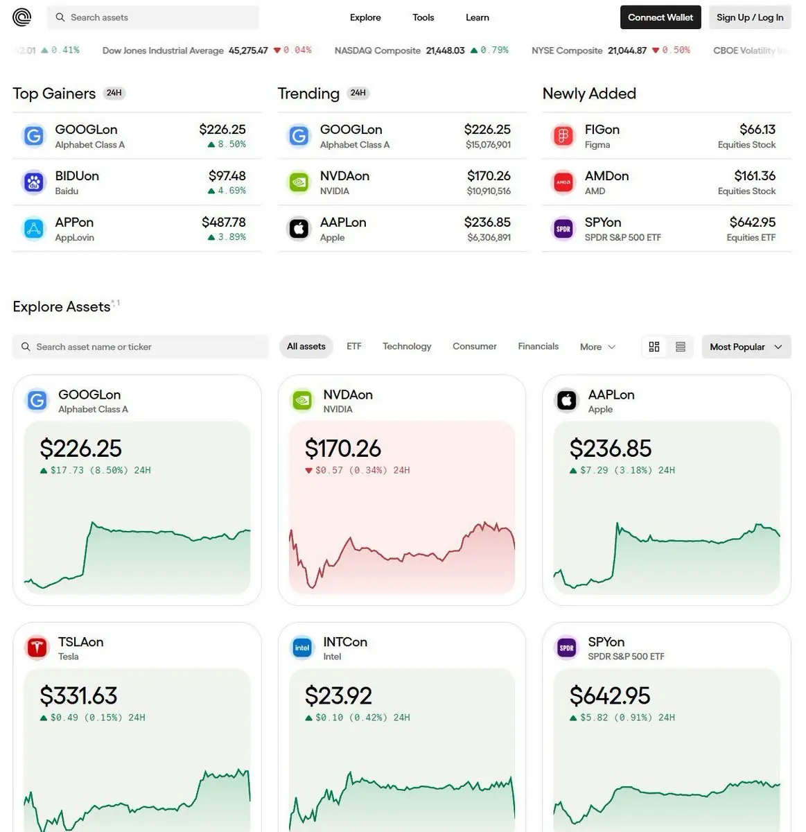This screenshot has height=832, width=806.
Task: Click the Baidu paw icon
Action: coord(34,182)
